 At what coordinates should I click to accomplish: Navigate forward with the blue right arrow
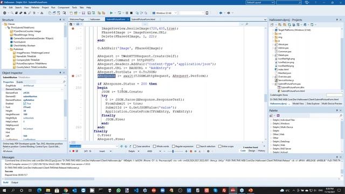(229, 13)
